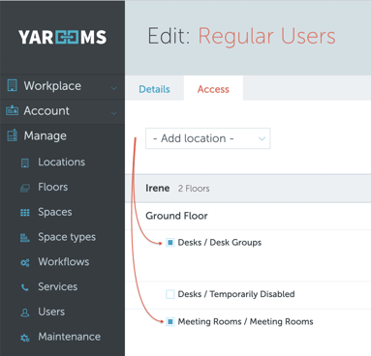The height and width of the screenshot is (356, 371).
Task: Click the Account badge icon
Action: (12, 110)
